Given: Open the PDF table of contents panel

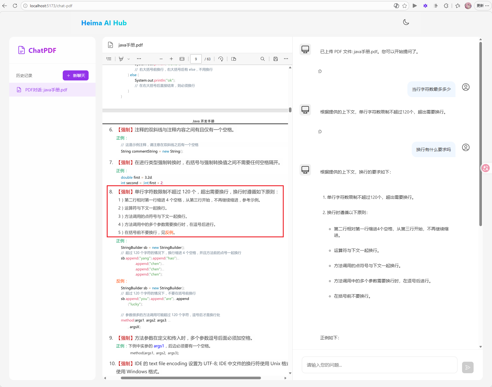Looking at the screenshot, I should click(109, 59).
